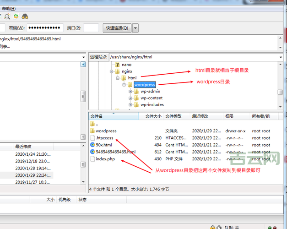
Task: Click the magnifier filter toolbar icon
Action: [7, 16]
